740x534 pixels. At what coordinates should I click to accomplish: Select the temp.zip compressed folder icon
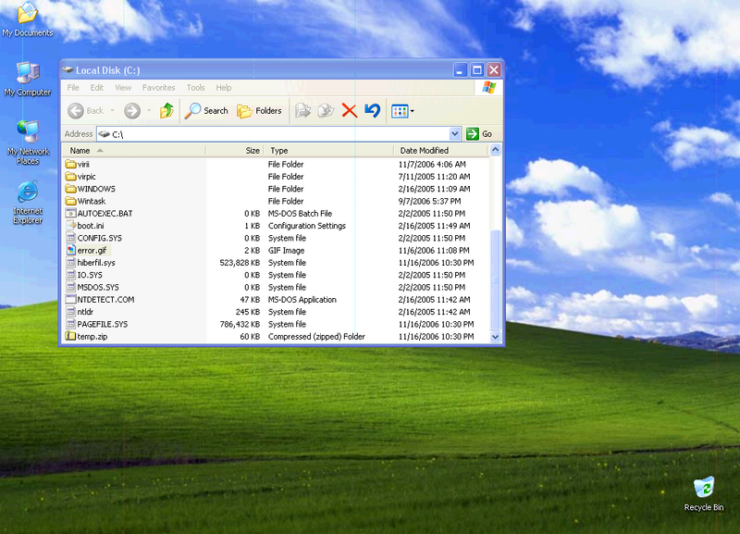click(x=71, y=336)
